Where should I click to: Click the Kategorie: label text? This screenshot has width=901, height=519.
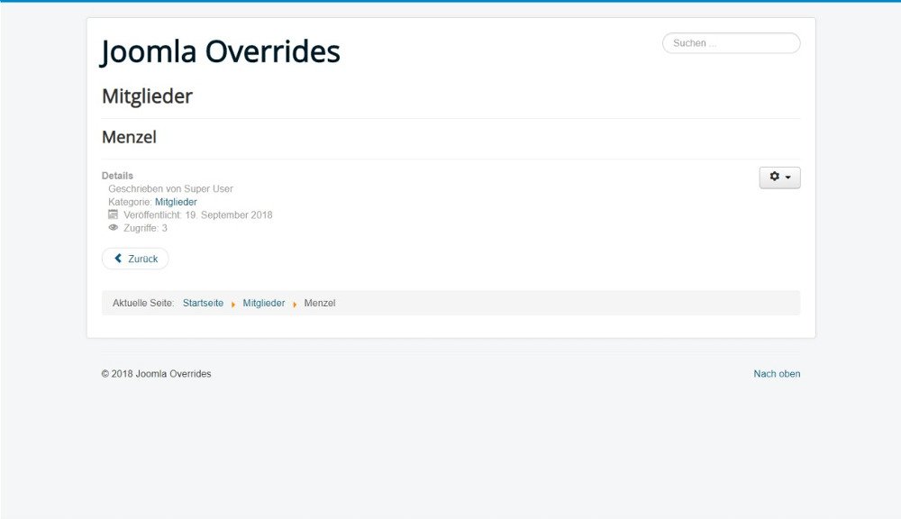tap(130, 202)
